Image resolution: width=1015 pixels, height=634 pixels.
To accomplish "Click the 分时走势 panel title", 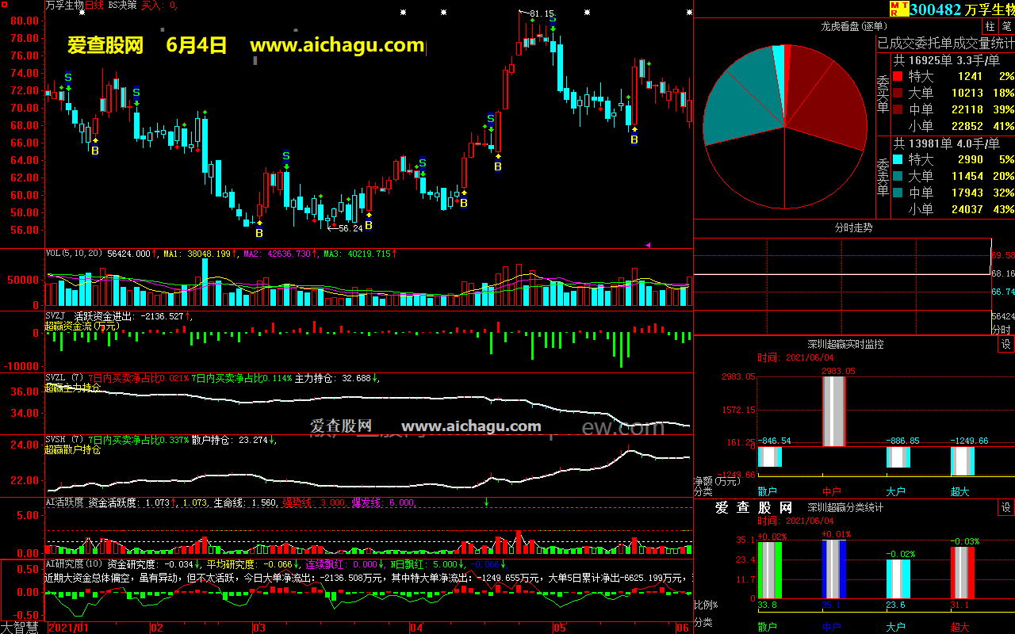I will point(854,227).
